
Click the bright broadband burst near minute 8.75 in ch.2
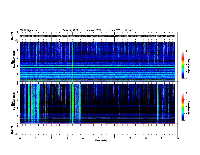pos(158,104)
